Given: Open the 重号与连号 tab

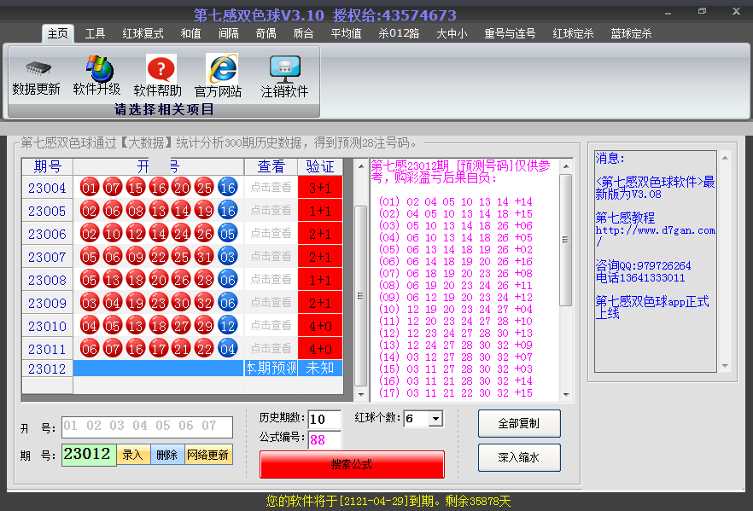Looking at the screenshot, I should point(510,33).
